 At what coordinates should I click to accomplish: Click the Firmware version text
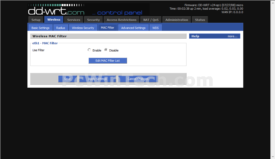pos(214,5)
